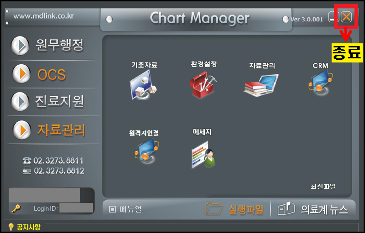
Task: Start 원격지연결 remote connection icon
Action: [147, 151]
